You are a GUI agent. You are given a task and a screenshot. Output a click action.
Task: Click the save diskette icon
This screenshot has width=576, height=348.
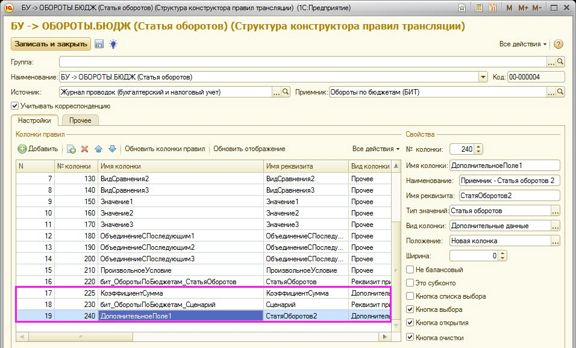point(99,44)
